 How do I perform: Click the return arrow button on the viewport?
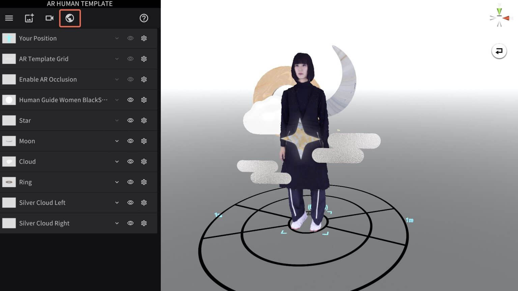pyautogui.click(x=499, y=51)
